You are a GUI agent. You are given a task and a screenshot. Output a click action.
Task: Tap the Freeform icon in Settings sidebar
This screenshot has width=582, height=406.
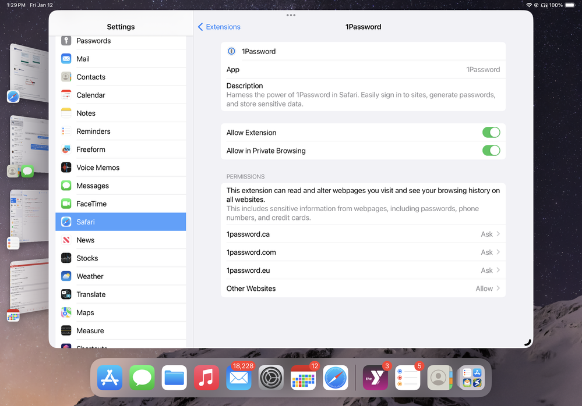tap(66, 149)
